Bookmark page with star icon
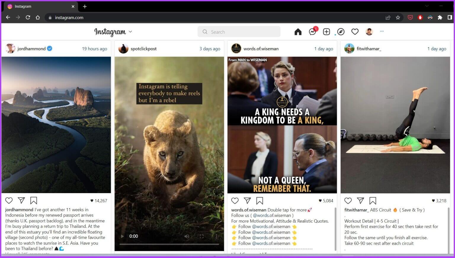This screenshot has height=258, width=455. click(398, 17)
